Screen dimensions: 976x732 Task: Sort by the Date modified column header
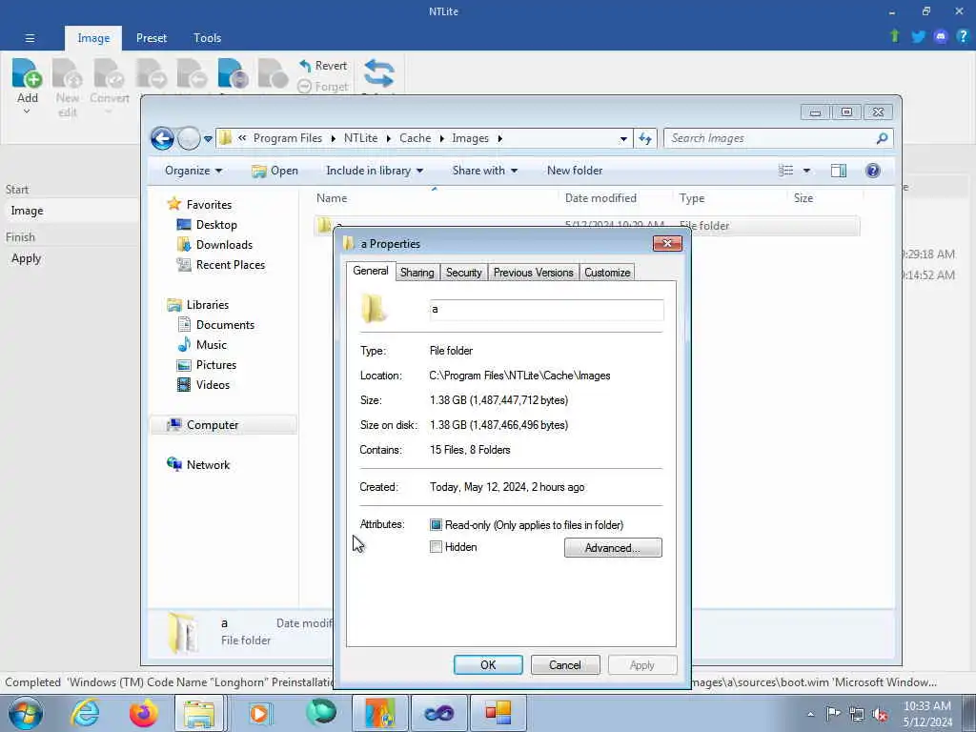tap(600, 198)
